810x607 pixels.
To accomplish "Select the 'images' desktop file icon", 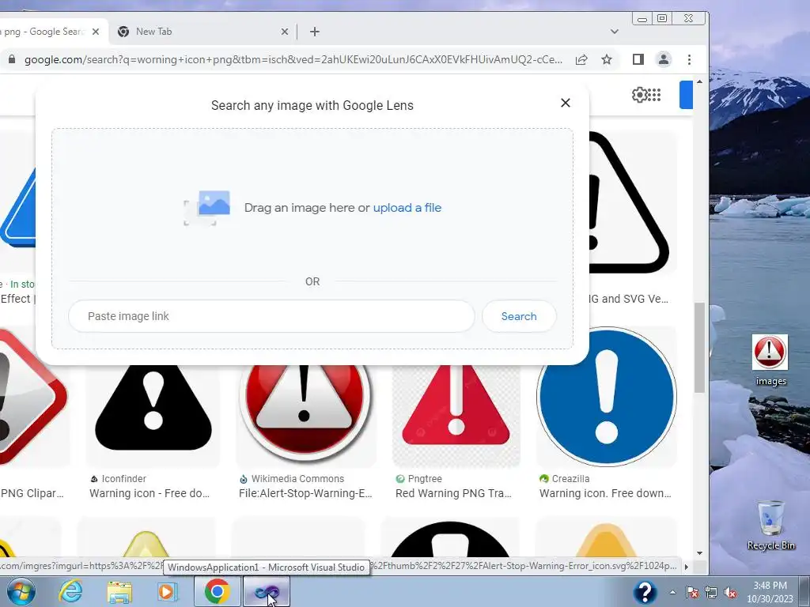I will click(770, 360).
